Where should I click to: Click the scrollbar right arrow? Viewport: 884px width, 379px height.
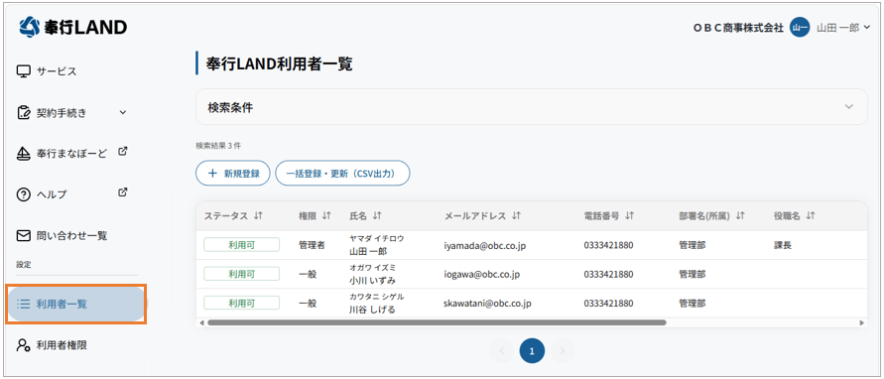pos(861,322)
